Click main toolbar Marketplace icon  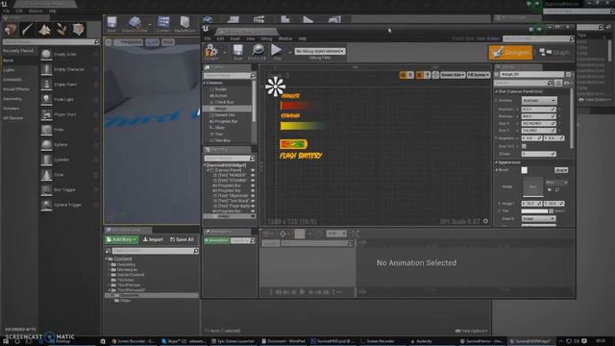[184, 22]
